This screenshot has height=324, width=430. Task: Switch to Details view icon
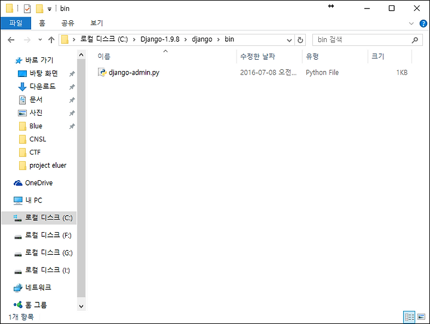[409, 317]
